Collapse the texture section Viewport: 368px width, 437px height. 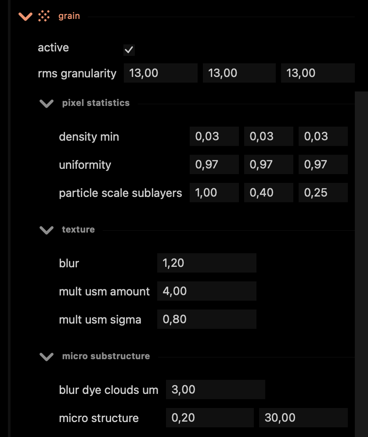(47, 230)
